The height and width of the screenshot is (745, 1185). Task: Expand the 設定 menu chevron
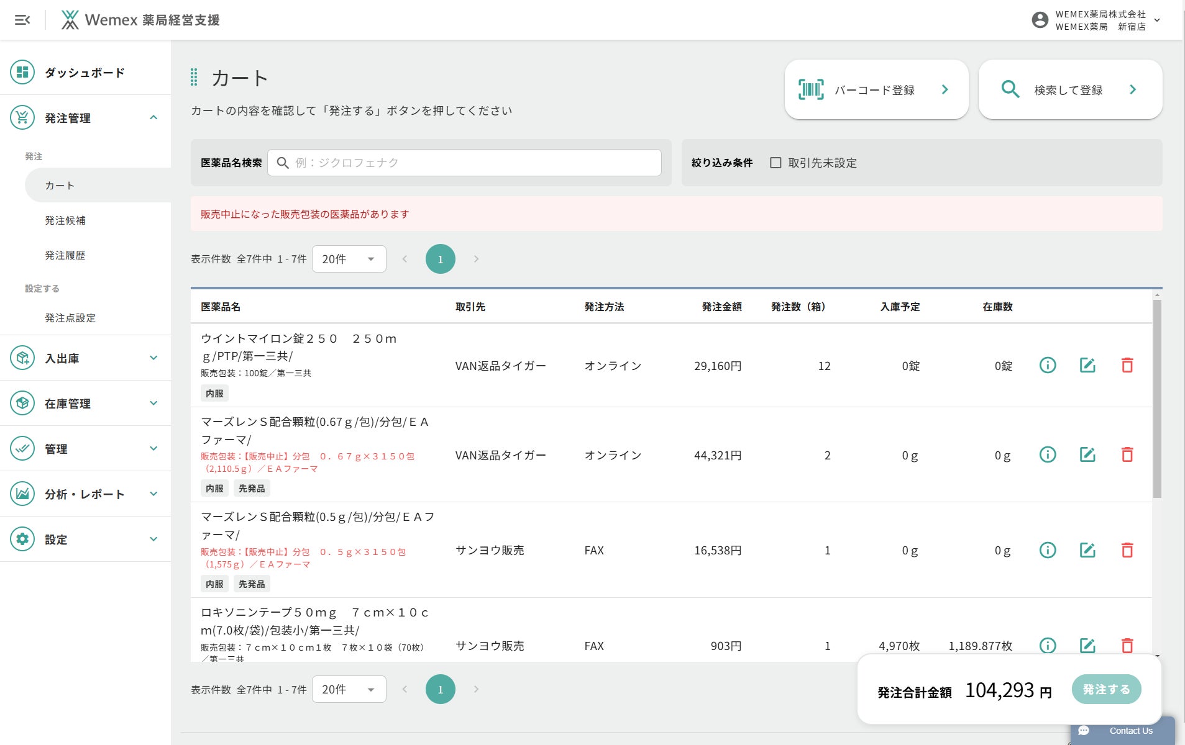153,539
